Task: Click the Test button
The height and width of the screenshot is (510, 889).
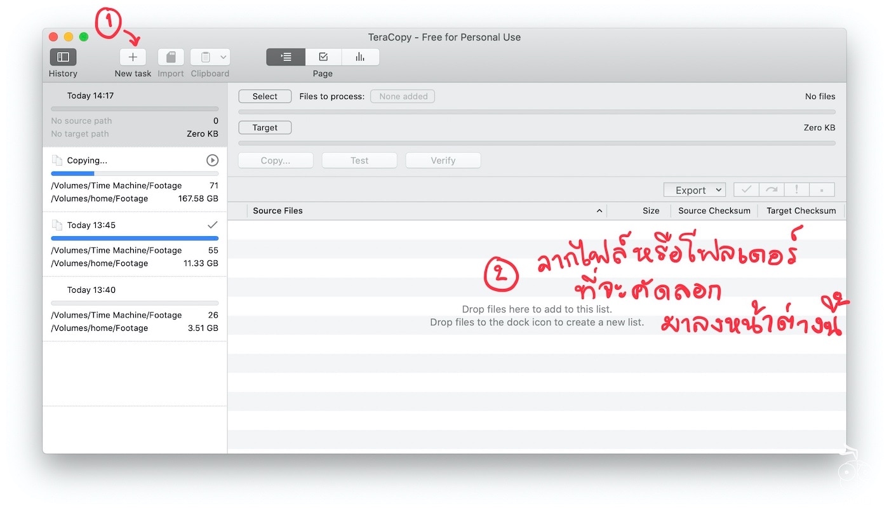Action: click(x=359, y=161)
